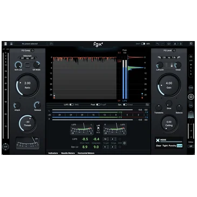This screenshot has height=197, width=197.
Task: Click the headphones monitor icon
Action: coord(191,57)
